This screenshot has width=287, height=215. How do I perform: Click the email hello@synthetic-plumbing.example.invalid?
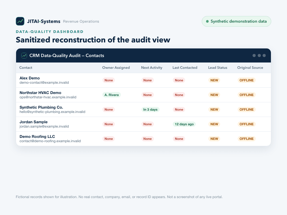[52, 112]
